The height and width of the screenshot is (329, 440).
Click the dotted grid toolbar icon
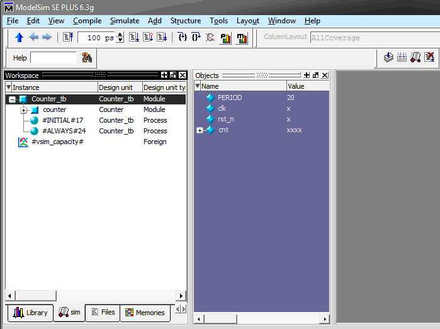402,57
